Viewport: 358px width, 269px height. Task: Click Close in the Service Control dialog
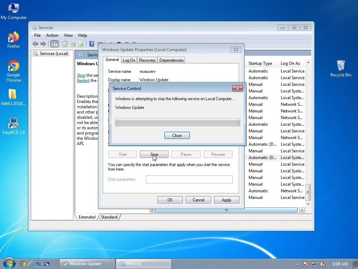coord(177,136)
